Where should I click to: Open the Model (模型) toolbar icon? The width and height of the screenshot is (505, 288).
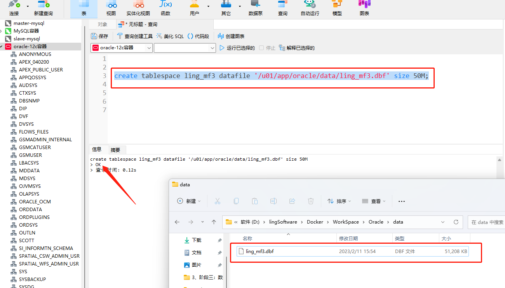[337, 8]
